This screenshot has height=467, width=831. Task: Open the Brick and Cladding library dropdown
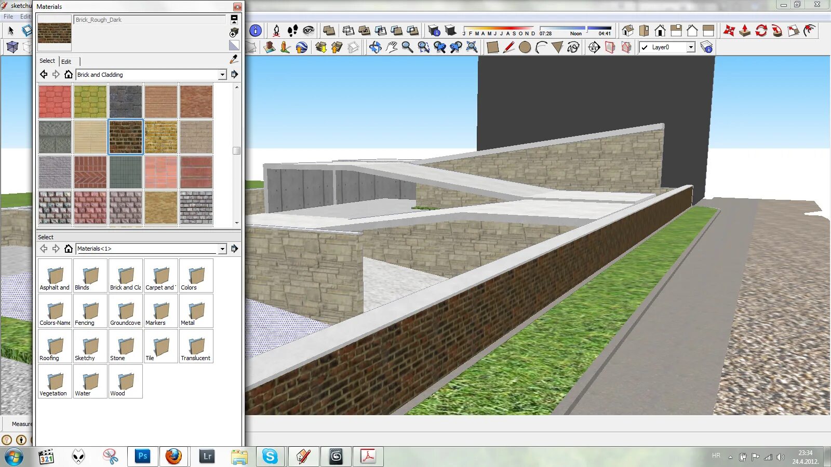pyautogui.click(x=222, y=75)
